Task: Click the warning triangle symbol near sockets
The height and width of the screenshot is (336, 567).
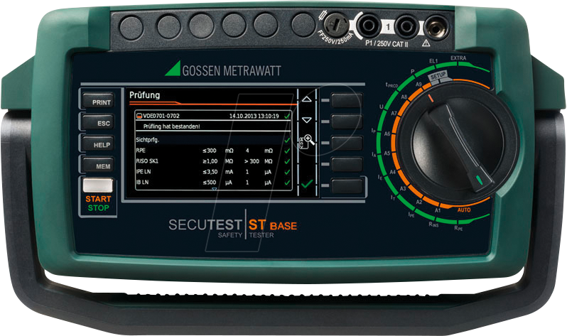Action: click(x=426, y=43)
